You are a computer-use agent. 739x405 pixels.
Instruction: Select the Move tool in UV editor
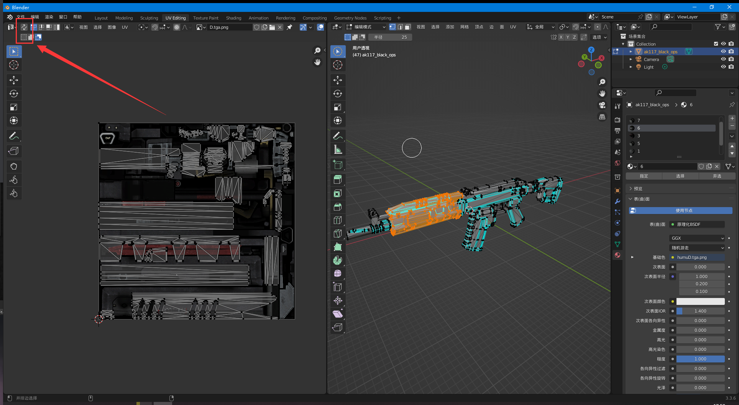[14, 80]
